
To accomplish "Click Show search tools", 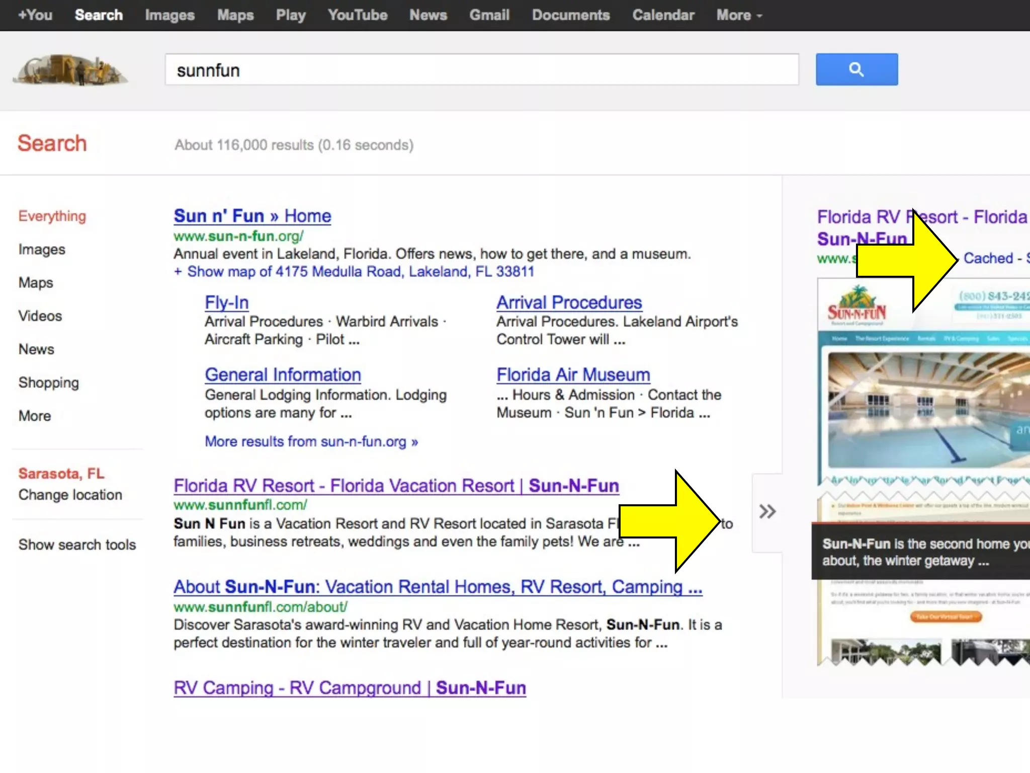I will pos(77,545).
